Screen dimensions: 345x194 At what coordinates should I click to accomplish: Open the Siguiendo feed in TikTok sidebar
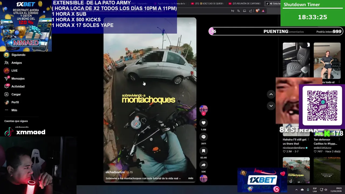pyautogui.click(x=15, y=55)
